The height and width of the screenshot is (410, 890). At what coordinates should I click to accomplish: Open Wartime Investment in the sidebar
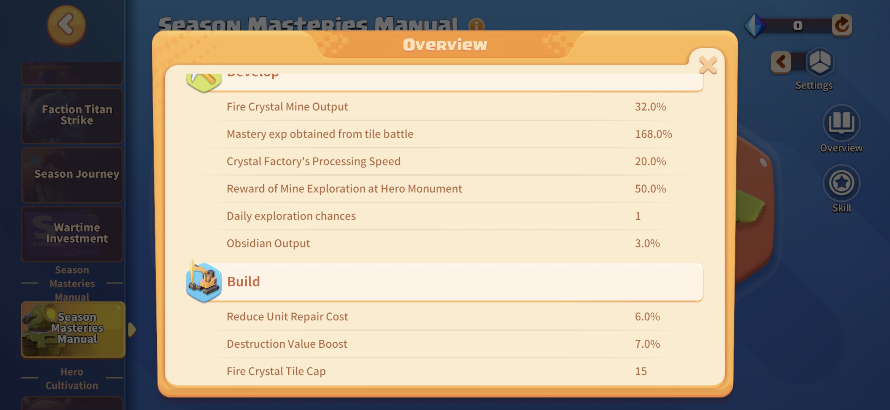click(72, 234)
